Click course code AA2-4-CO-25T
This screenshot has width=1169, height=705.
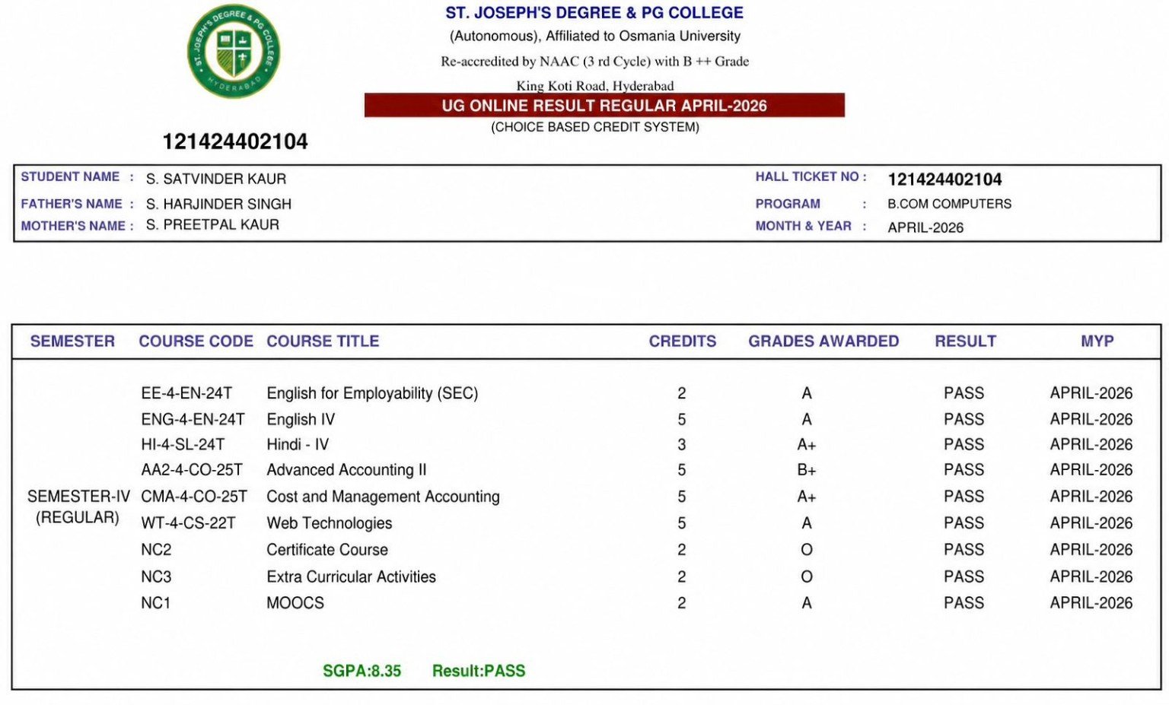click(x=192, y=470)
